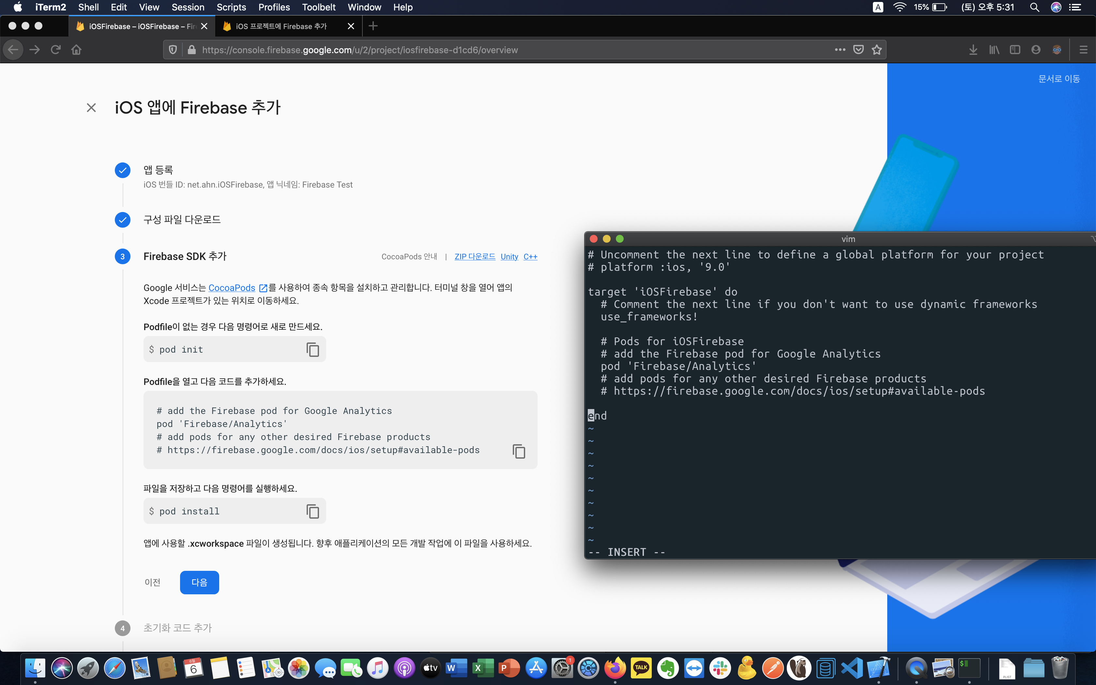Copy the Podfile code snippet
The width and height of the screenshot is (1096, 685).
click(519, 451)
